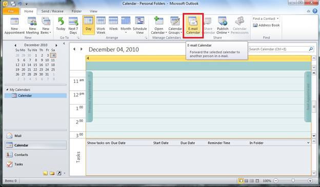The width and height of the screenshot is (320, 187).
Task: Click Calendar Permissions icon
Action: 239,26
